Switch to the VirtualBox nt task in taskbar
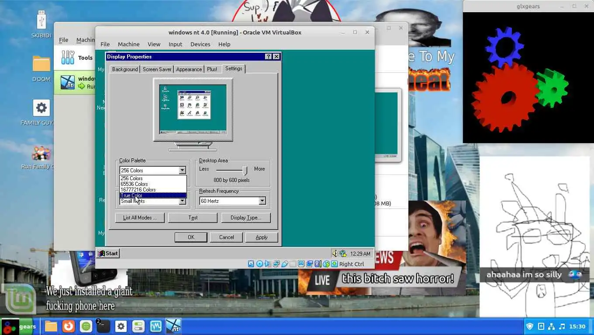The image size is (594, 335). click(x=173, y=326)
